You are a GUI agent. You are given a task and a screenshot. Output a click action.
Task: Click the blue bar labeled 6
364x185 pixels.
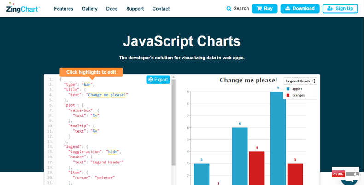click(x=240, y=156)
